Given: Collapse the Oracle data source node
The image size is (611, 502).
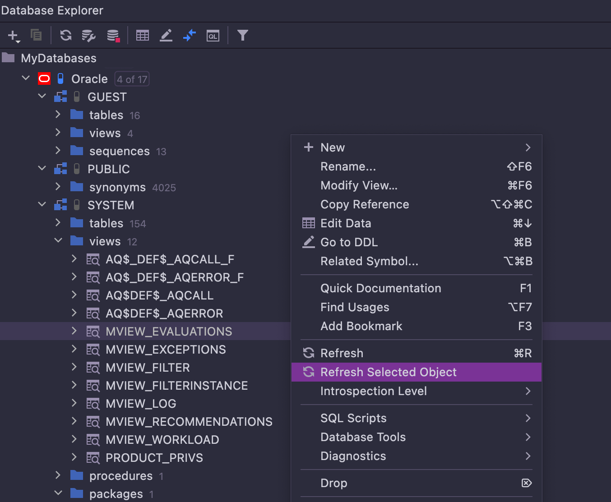Looking at the screenshot, I should [26, 78].
